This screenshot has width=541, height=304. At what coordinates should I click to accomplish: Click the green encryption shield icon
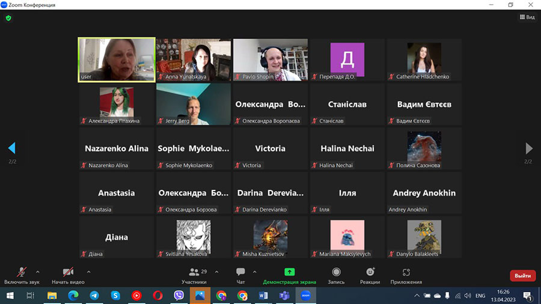coord(8,18)
